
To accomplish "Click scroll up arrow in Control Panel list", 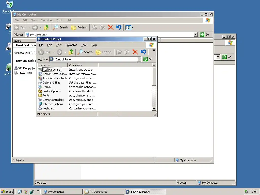I will tap(154, 65).
